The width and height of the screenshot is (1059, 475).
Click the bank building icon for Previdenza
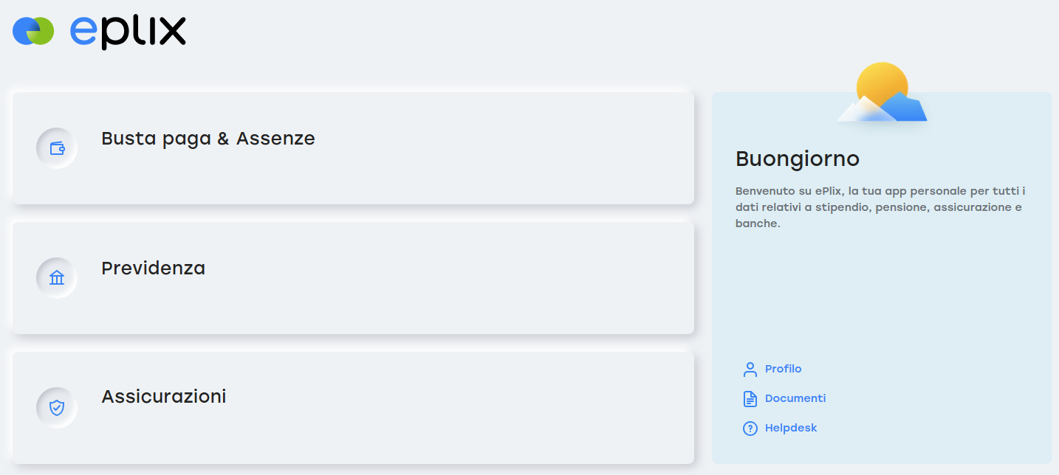[x=57, y=278]
